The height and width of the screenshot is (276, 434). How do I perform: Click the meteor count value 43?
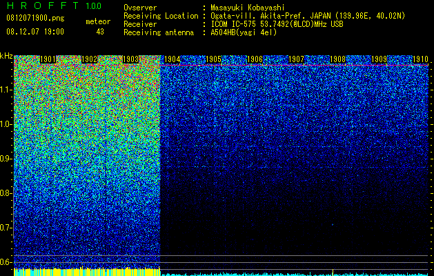(x=100, y=32)
